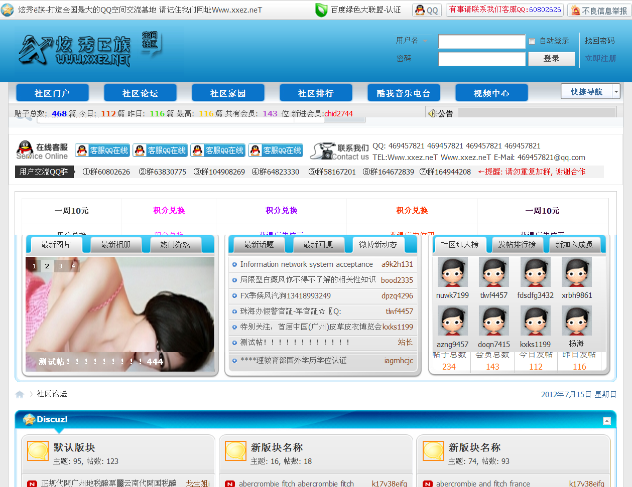Open post 测试帖!!!!!!!!!!! by 站长
632x487 pixels.
click(x=295, y=342)
